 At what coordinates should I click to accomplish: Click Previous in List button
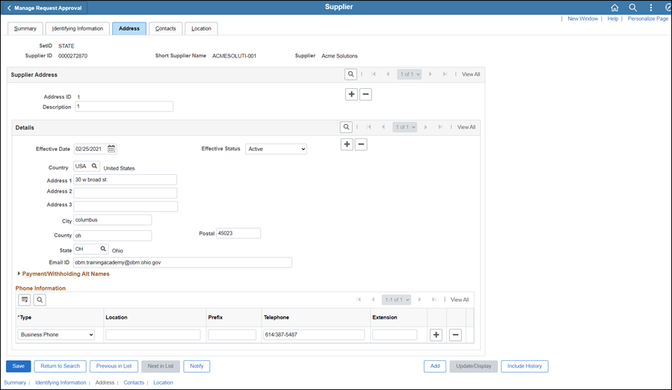(x=114, y=366)
